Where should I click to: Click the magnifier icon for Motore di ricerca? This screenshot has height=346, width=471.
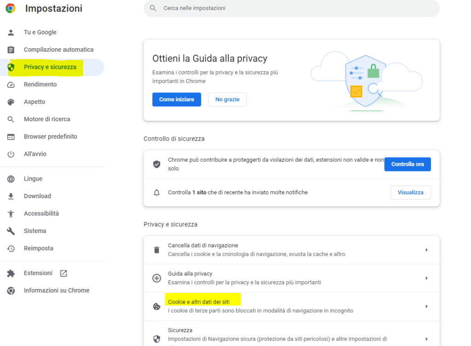(11, 119)
